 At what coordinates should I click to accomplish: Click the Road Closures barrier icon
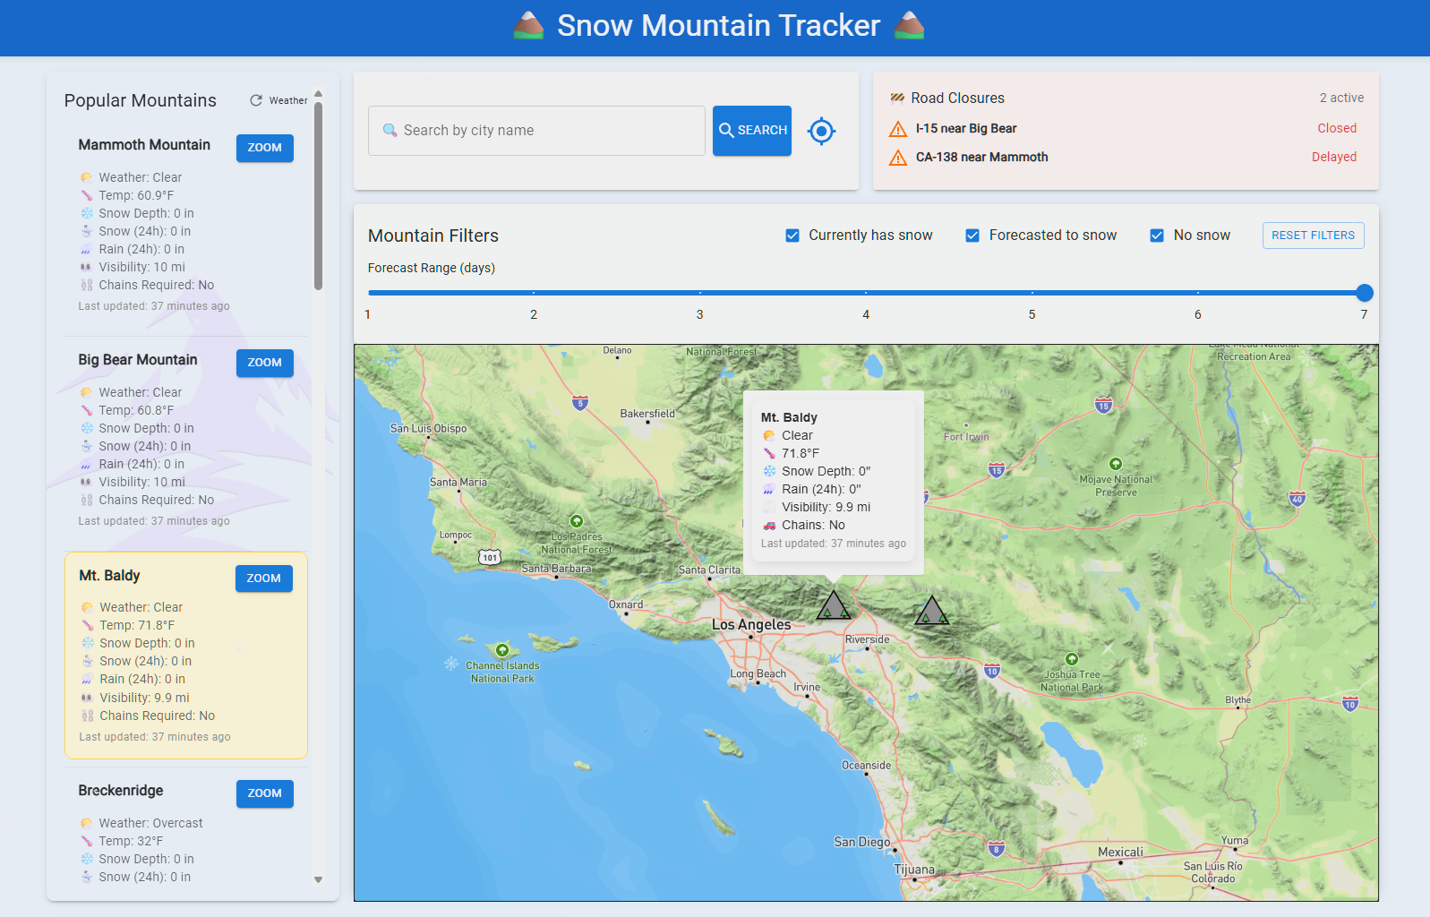tap(897, 98)
